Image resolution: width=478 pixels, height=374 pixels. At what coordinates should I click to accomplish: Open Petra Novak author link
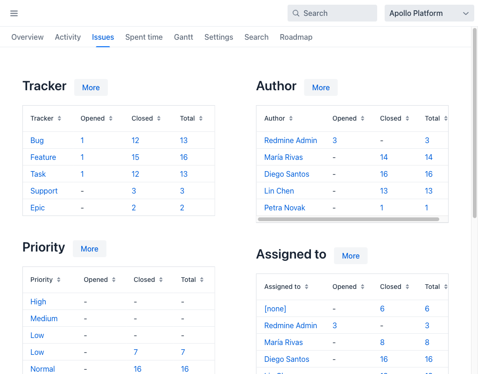pyautogui.click(x=284, y=208)
